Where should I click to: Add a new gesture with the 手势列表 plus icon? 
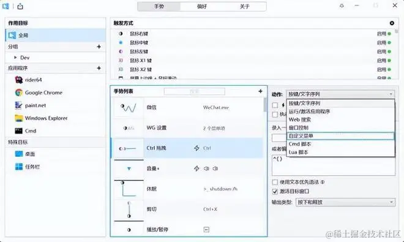260,91
